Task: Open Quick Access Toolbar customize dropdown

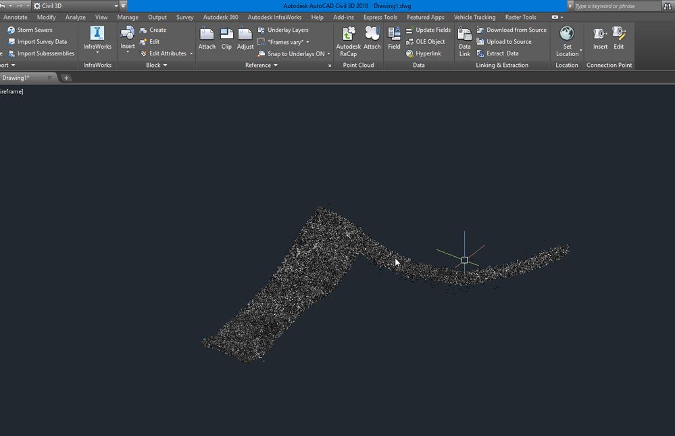Action: click(123, 5)
